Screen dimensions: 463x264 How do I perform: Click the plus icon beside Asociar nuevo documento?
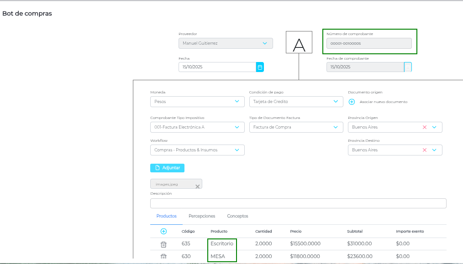coord(352,102)
